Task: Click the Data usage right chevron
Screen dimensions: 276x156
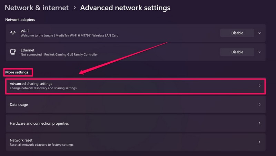Action: [259, 104]
